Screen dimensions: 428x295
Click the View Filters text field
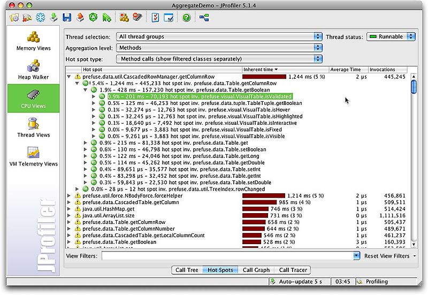coord(228,256)
